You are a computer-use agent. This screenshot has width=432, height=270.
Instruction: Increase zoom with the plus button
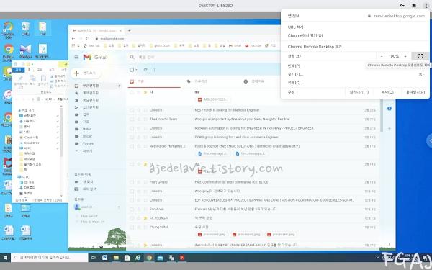tap(405, 56)
